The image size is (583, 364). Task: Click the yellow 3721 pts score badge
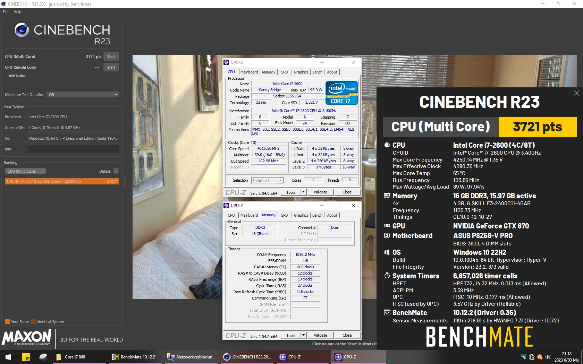(538, 127)
